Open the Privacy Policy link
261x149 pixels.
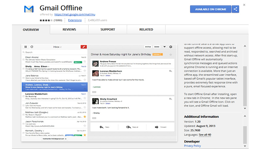point(192,146)
